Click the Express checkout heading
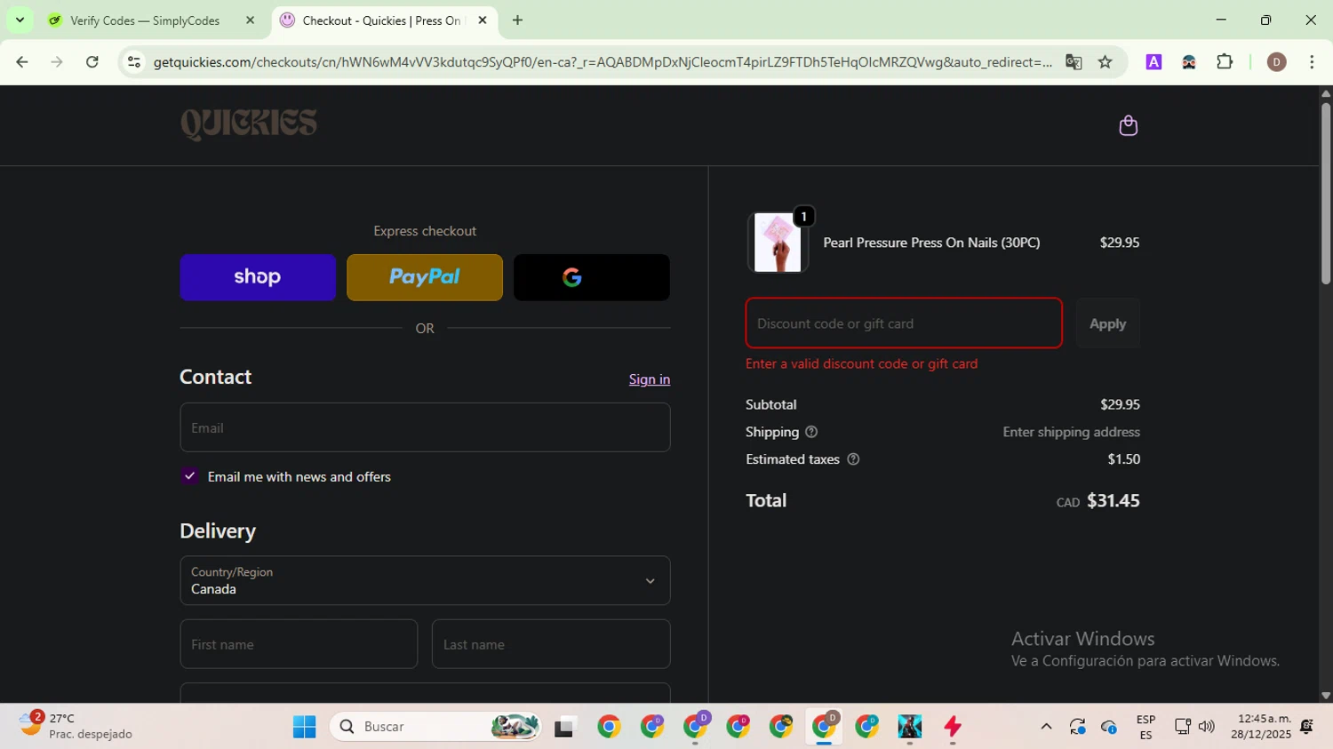Viewport: 1333px width, 749px height. 425,231
